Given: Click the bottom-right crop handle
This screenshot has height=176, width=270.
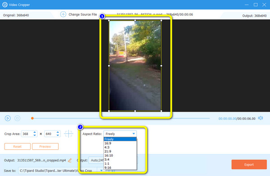Looking at the screenshot, I should click(161, 111).
